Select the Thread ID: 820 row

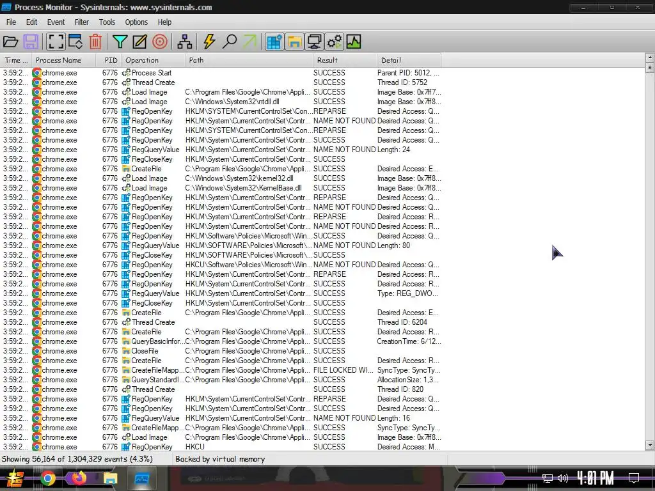pyautogui.click(x=221, y=389)
